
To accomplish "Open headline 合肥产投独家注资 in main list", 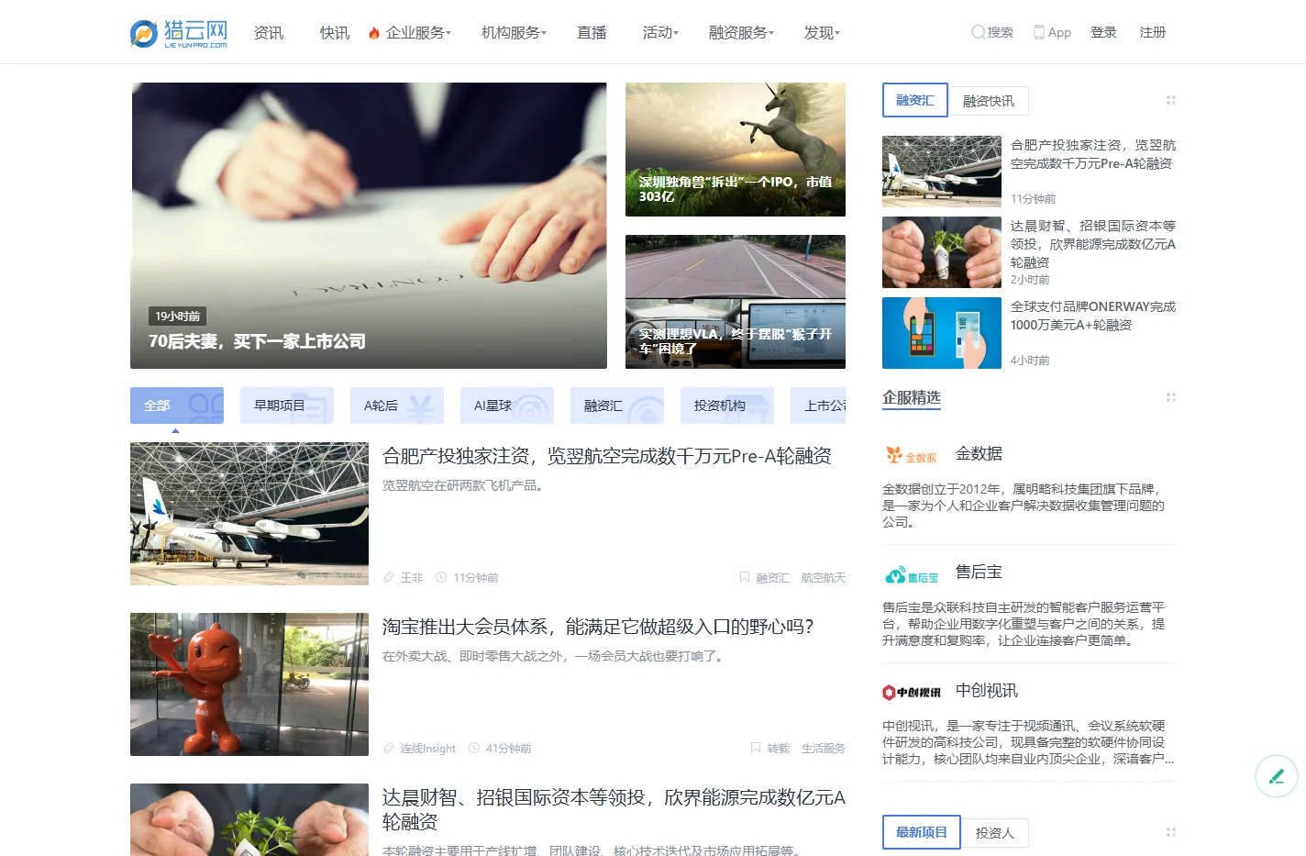I will point(607,456).
